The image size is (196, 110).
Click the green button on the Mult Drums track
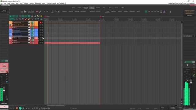coord(32,22)
